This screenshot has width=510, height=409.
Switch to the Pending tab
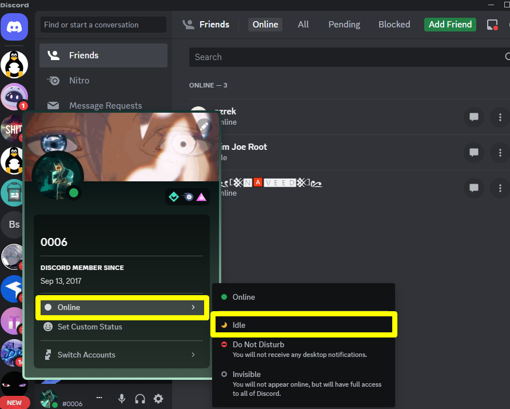[x=344, y=25]
